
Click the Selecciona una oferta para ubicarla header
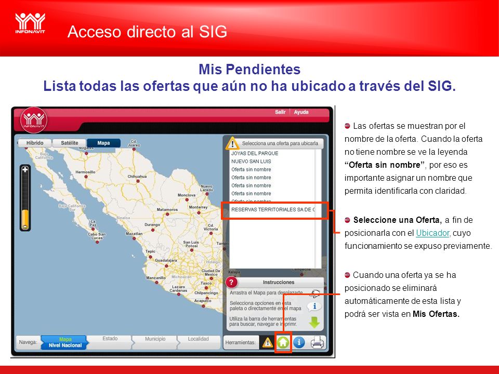tap(280, 143)
